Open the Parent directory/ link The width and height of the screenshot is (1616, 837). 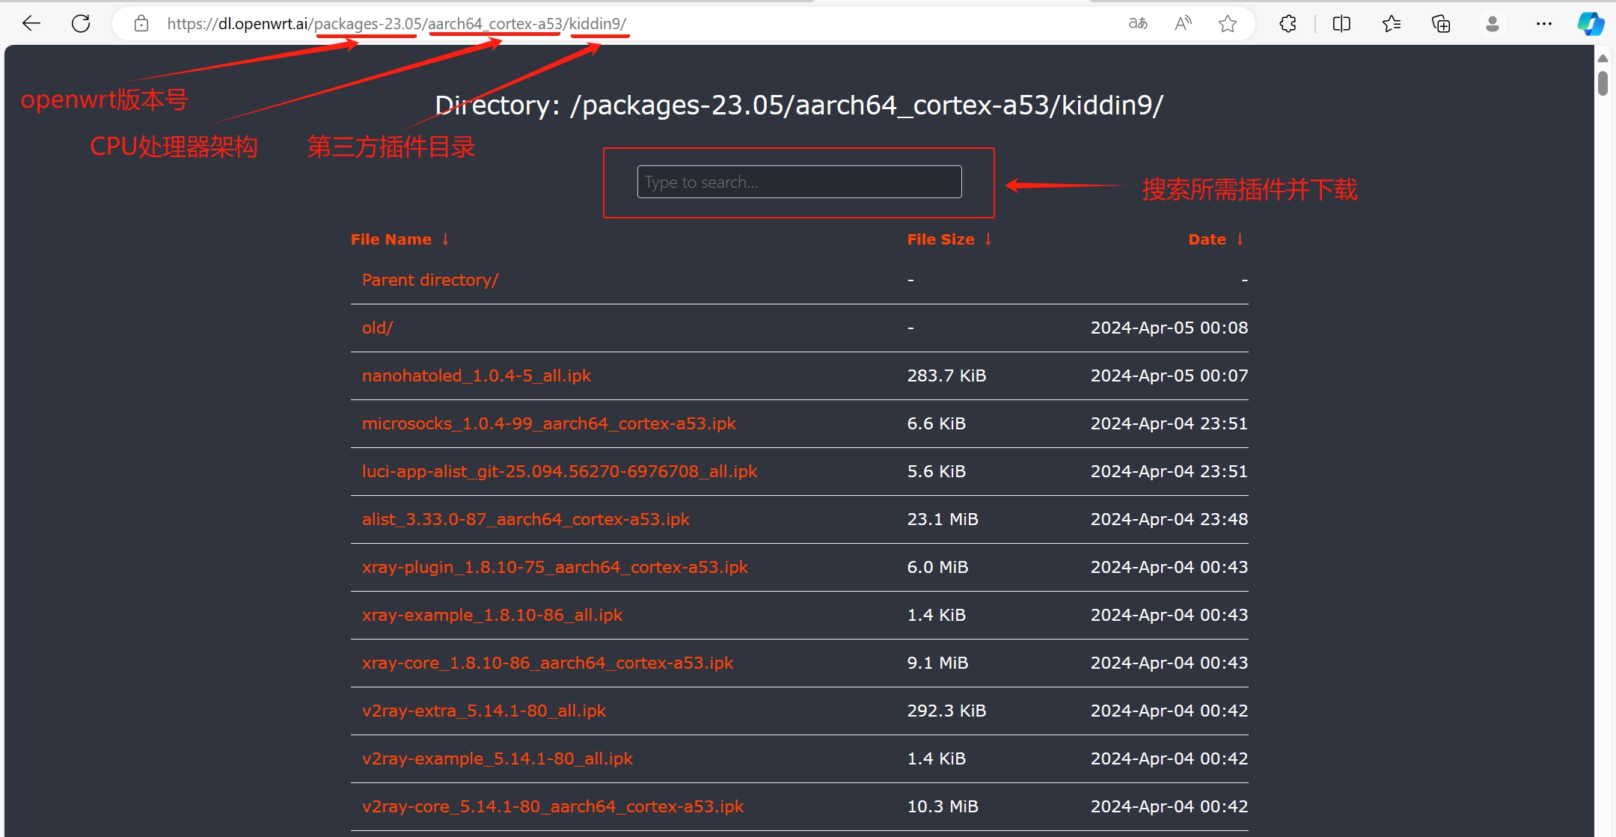click(430, 280)
